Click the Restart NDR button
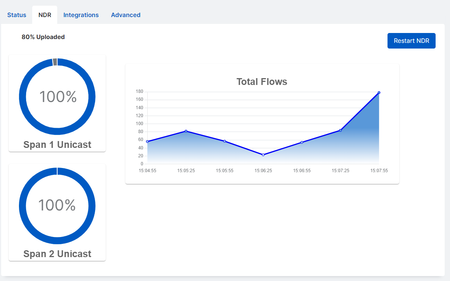Image resolution: width=450 pixels, height=281 pixels. pyautogui.click(x=411, y=41)
